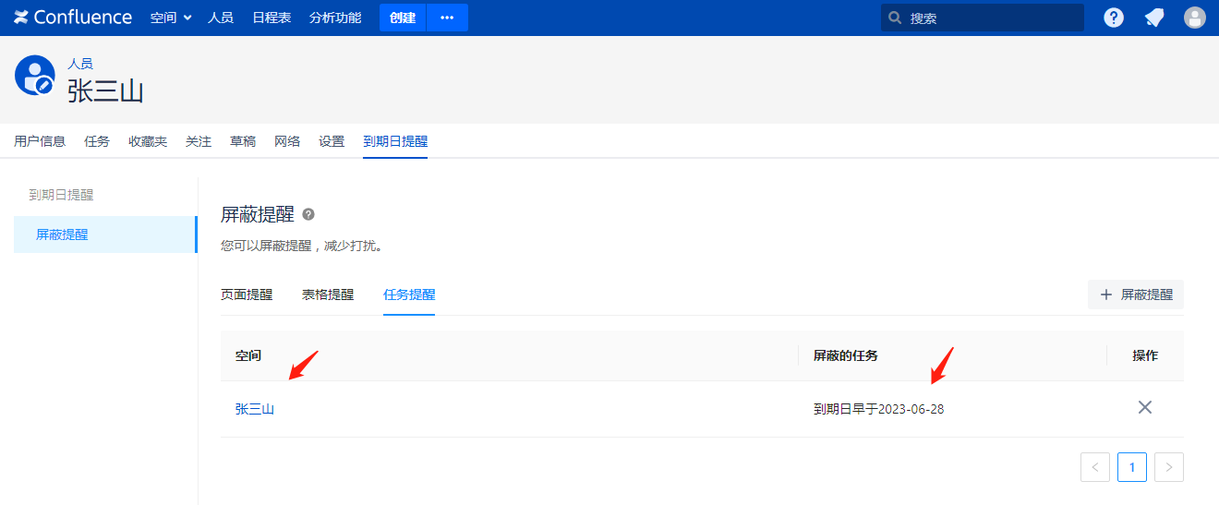Open the 张三山 space link in table
The width and height of the screenshot is (1219, 505).
pyautogui.click(x=255, y=409)
